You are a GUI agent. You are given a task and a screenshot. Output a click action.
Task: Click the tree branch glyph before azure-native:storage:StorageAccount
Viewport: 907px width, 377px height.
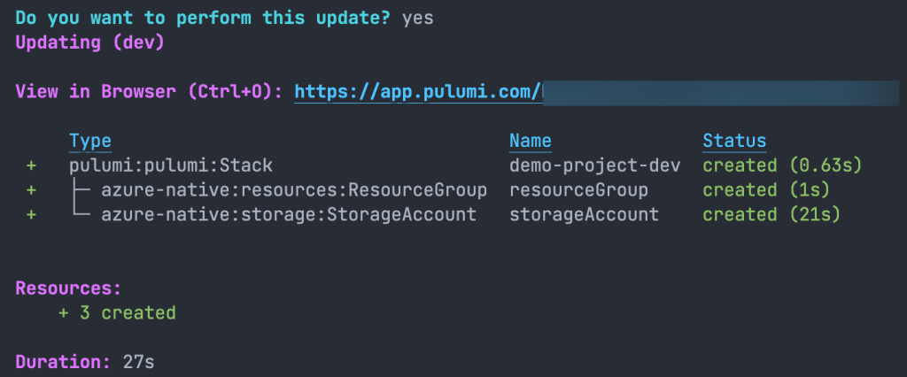pyautogui.click(x=80, y=214)
